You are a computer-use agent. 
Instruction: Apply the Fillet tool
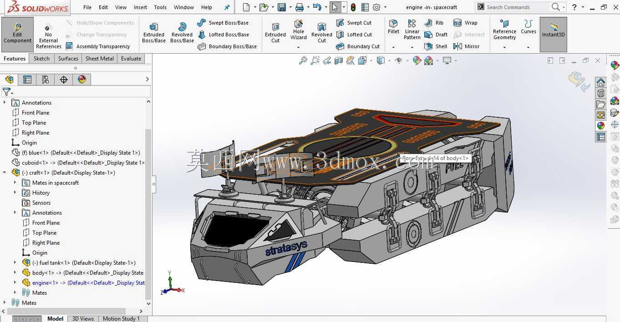(393, 27)
